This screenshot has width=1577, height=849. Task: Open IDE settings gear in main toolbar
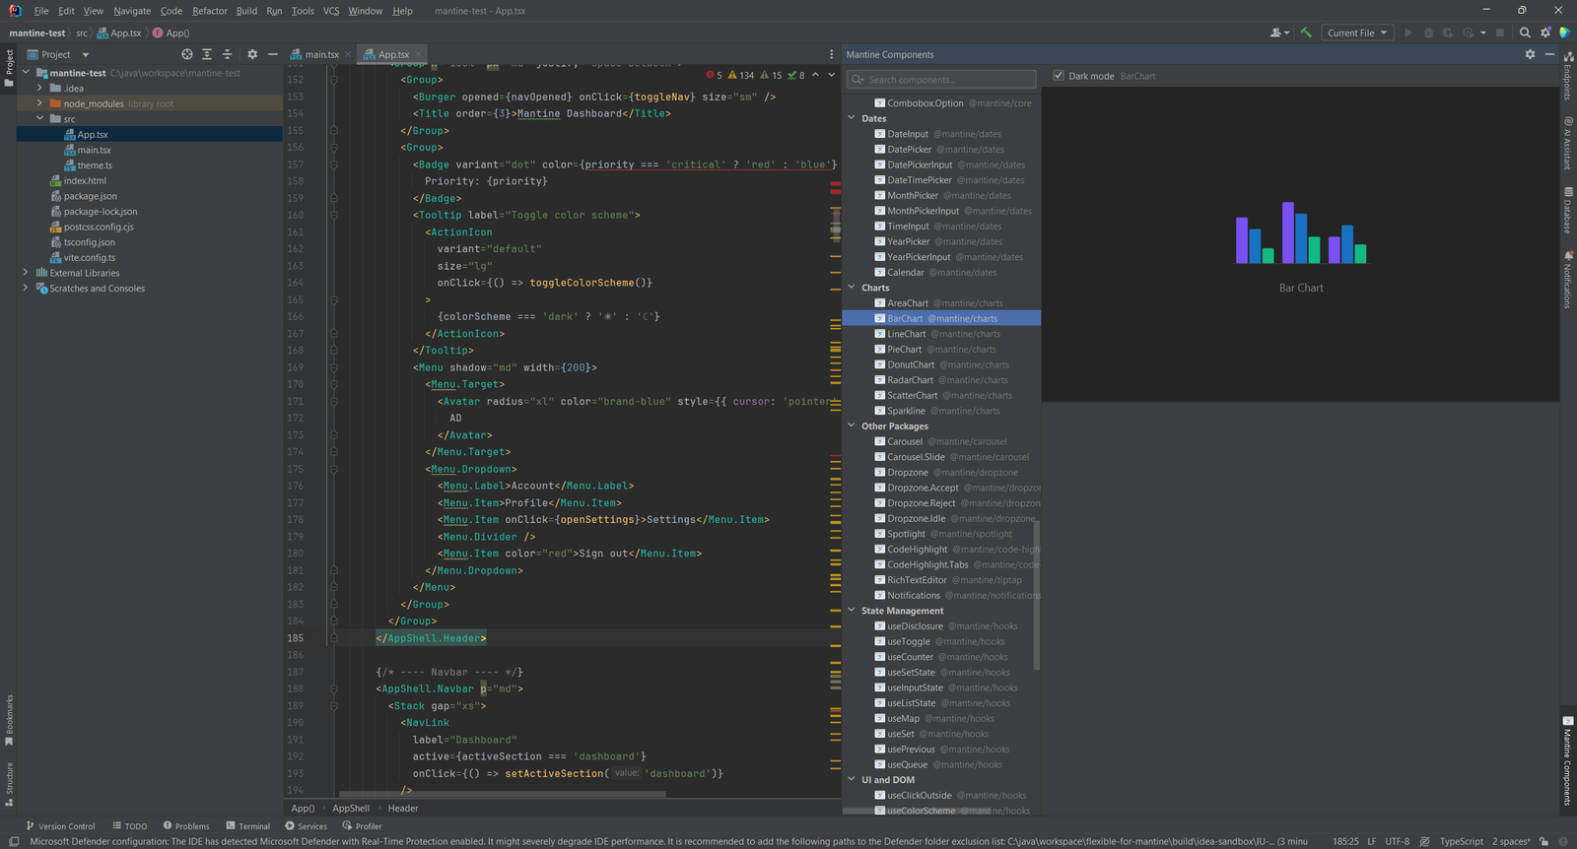[x=1545, y=33]
